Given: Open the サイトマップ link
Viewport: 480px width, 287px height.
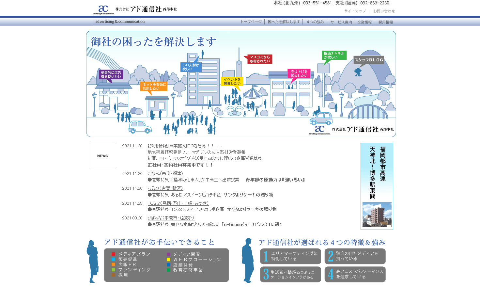Looking at the screenshot, I should [355, 11].
